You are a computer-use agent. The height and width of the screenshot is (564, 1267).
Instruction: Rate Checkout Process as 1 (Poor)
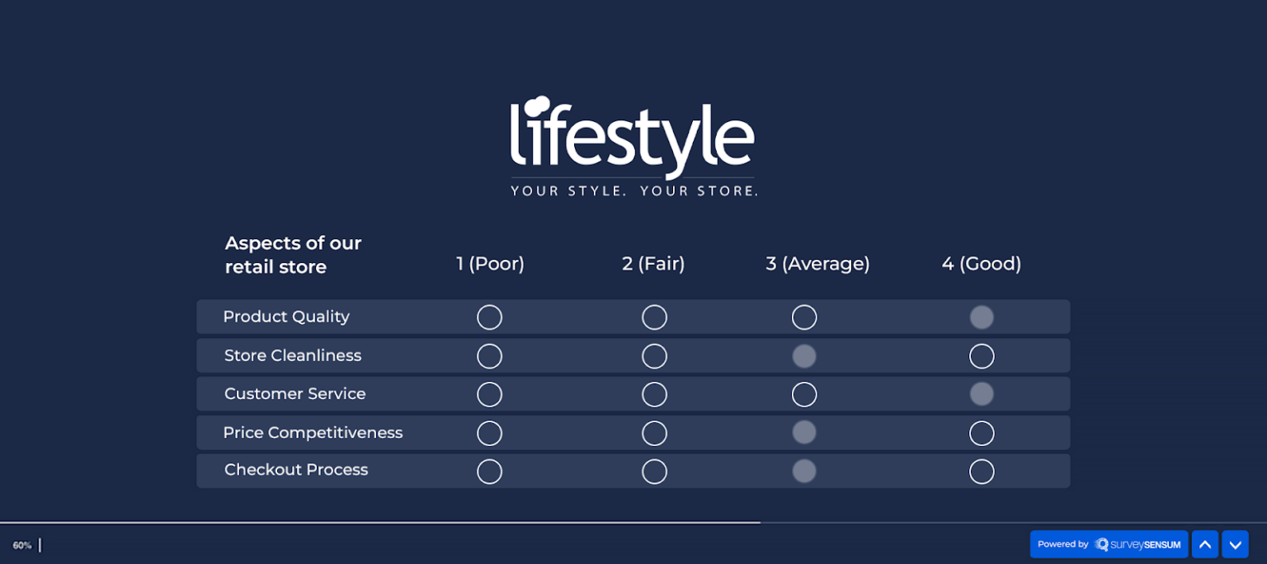pyautogui.click(x=489, y=471)
